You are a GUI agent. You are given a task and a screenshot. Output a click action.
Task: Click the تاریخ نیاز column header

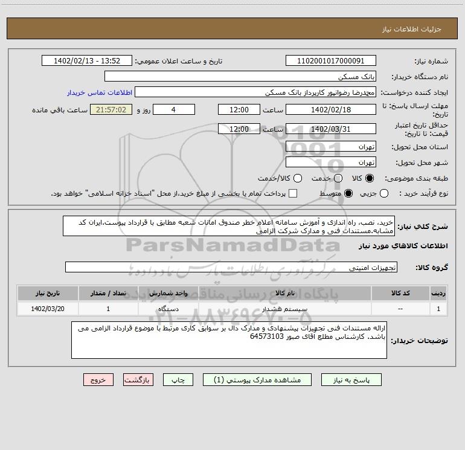pyautogui.click(x=48, y=294)
